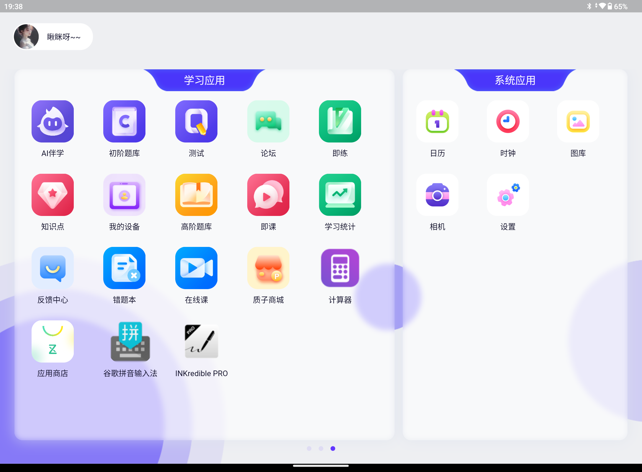Select the 学习应用 section header

pos(204,80)
